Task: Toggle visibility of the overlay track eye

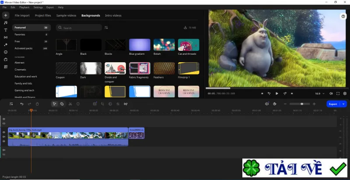Action: 4,119
